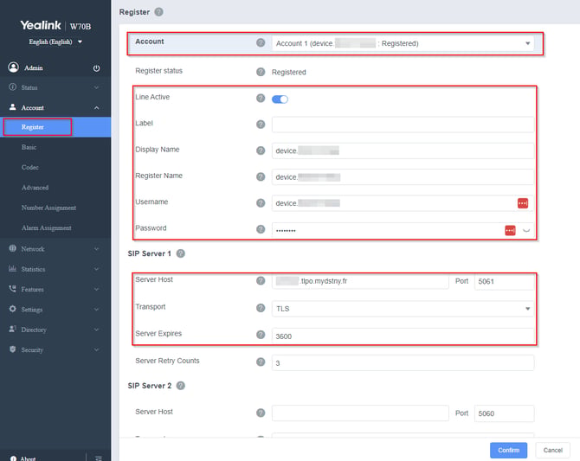Expand the Statistics menu section
The image size is (580, 461).
point(55,269)
